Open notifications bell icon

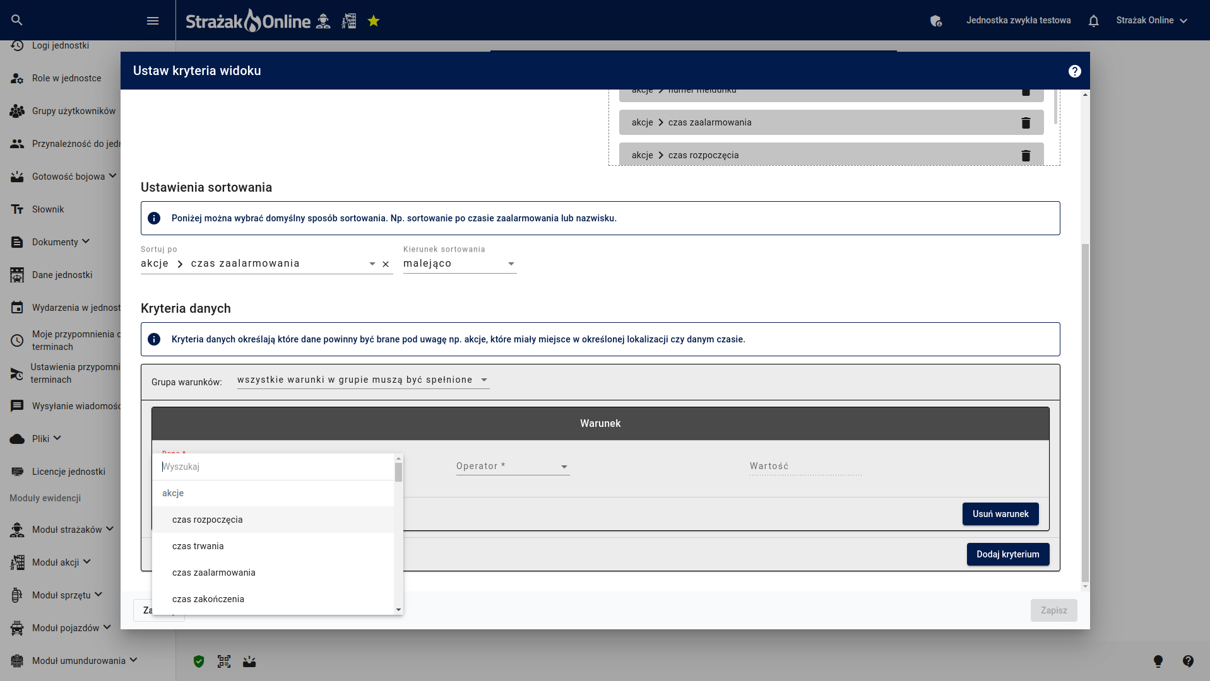click(x=1094, y=21)
